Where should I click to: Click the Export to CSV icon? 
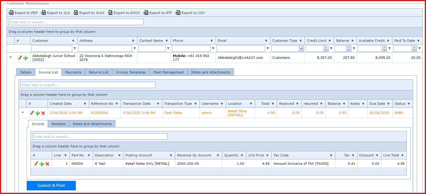click(178, 13)
